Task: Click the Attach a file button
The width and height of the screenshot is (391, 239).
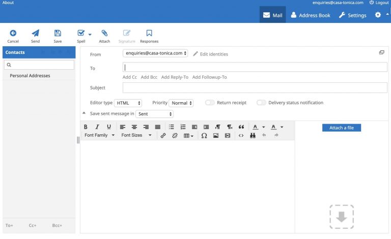Action: [342, 128]
